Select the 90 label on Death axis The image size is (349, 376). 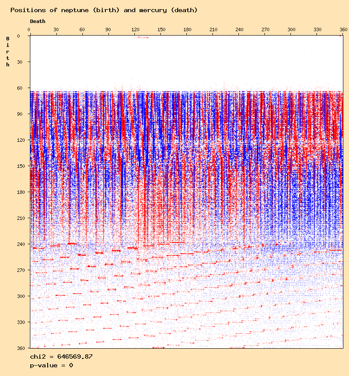tap(108, 29)
